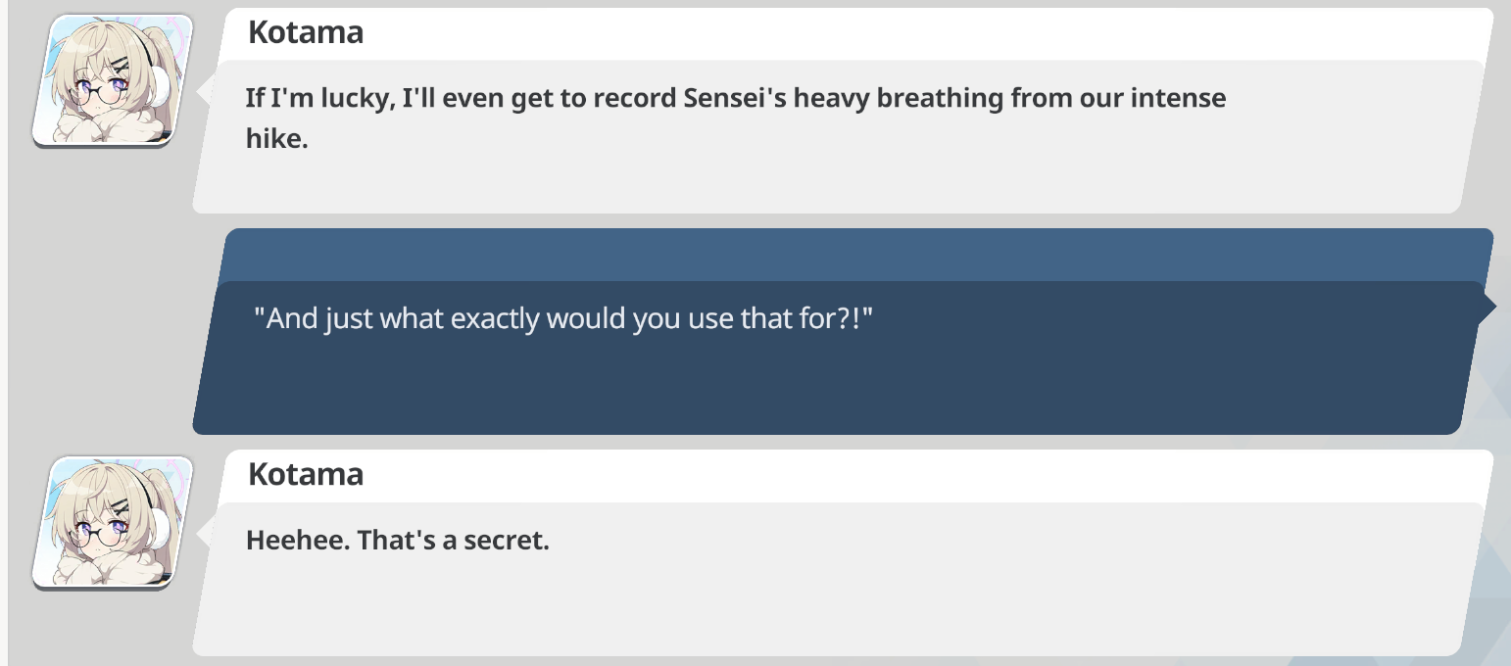Click the Kotama name above the heavy breathing message
Viewport: 1511px width, 666px height.
coord(306,32)
